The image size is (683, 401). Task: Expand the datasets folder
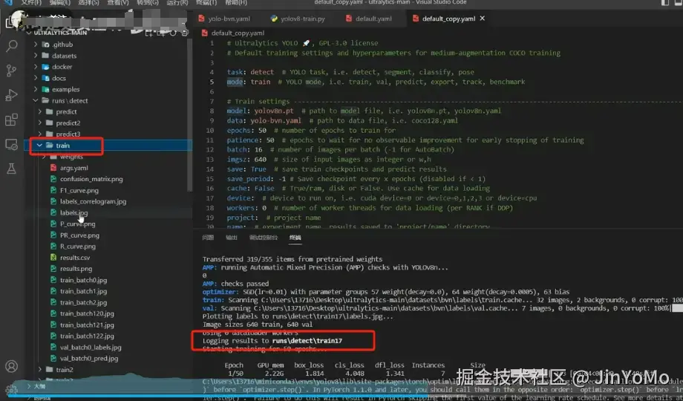coord(36,56)
